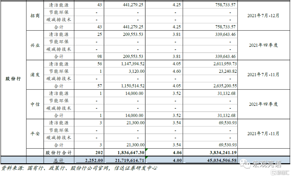Click 4.05 in 浦发 清洁能源 row

click(x=176, y=64)
